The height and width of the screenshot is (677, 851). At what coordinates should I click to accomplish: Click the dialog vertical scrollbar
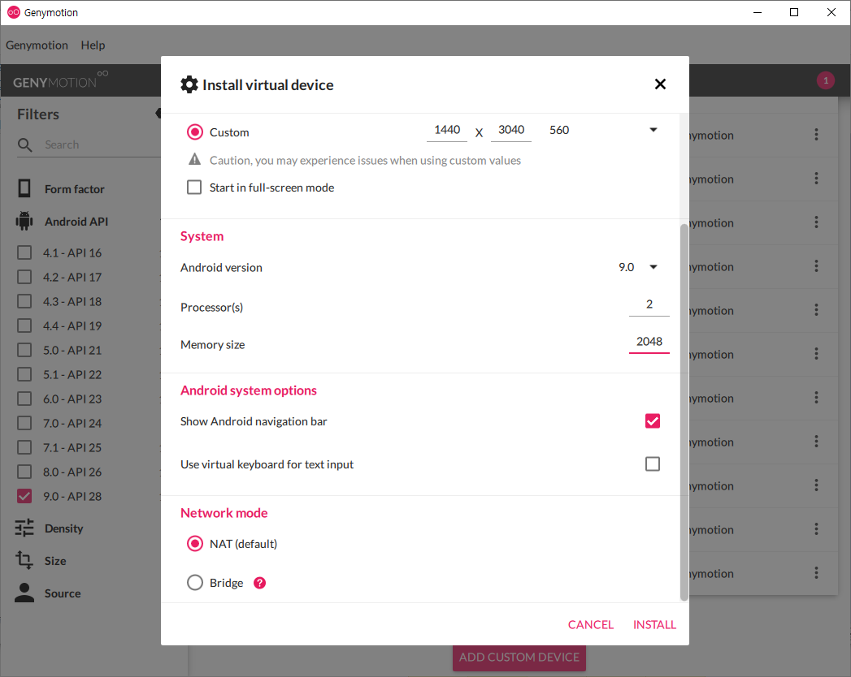684,412
